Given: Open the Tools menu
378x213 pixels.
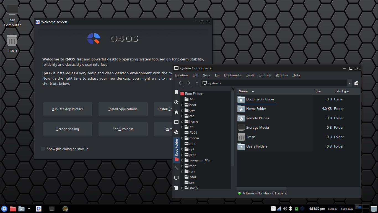Looking at the screenshot, I should click(x=250, y=75).
